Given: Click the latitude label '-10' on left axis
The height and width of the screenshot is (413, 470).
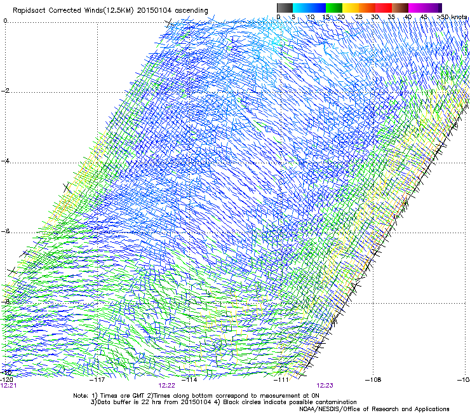Looking at the screenshot, I should click(6, 372).
